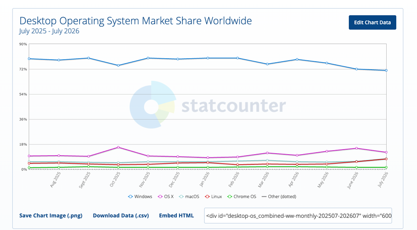Focus the embed HTML code field
This screenshot has width=417, height=230.
298,216
